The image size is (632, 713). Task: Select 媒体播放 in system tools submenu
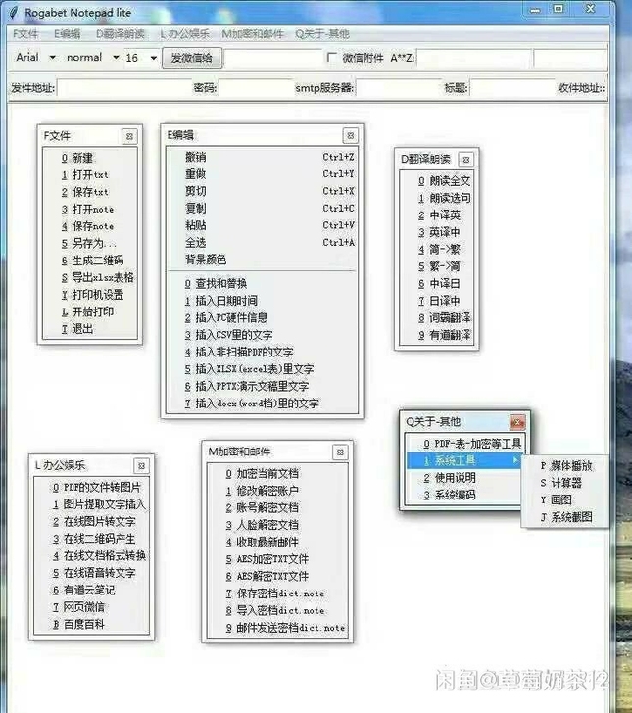point(565,466)
